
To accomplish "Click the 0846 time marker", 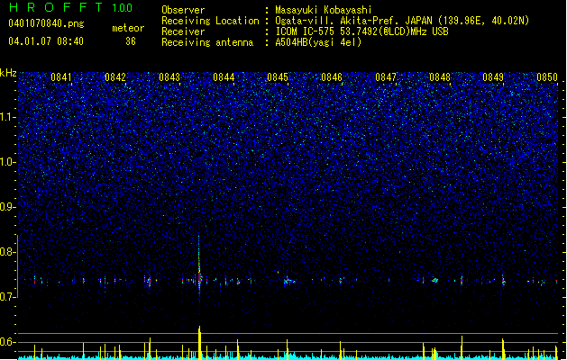I will coord(332,77).
